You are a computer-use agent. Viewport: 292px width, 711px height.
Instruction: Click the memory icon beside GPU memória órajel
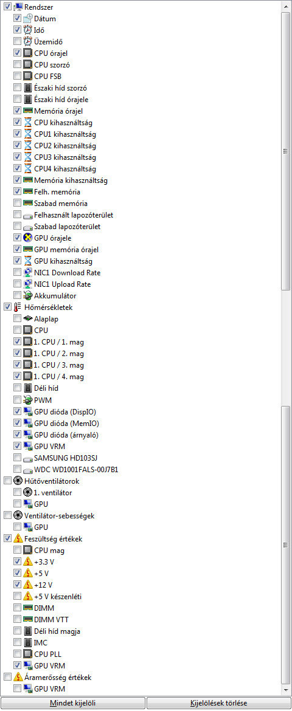point(28,249)
